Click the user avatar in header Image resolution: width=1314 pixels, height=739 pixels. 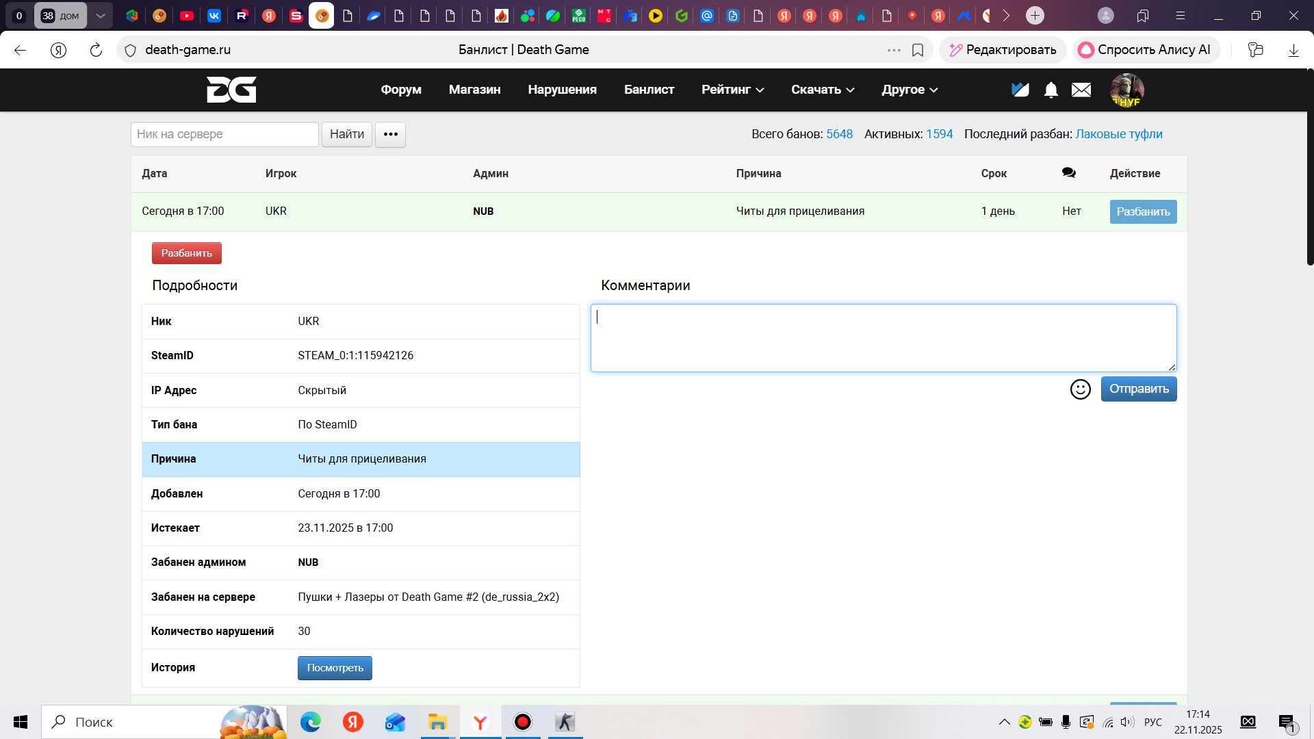click(x=1126, y=90)
